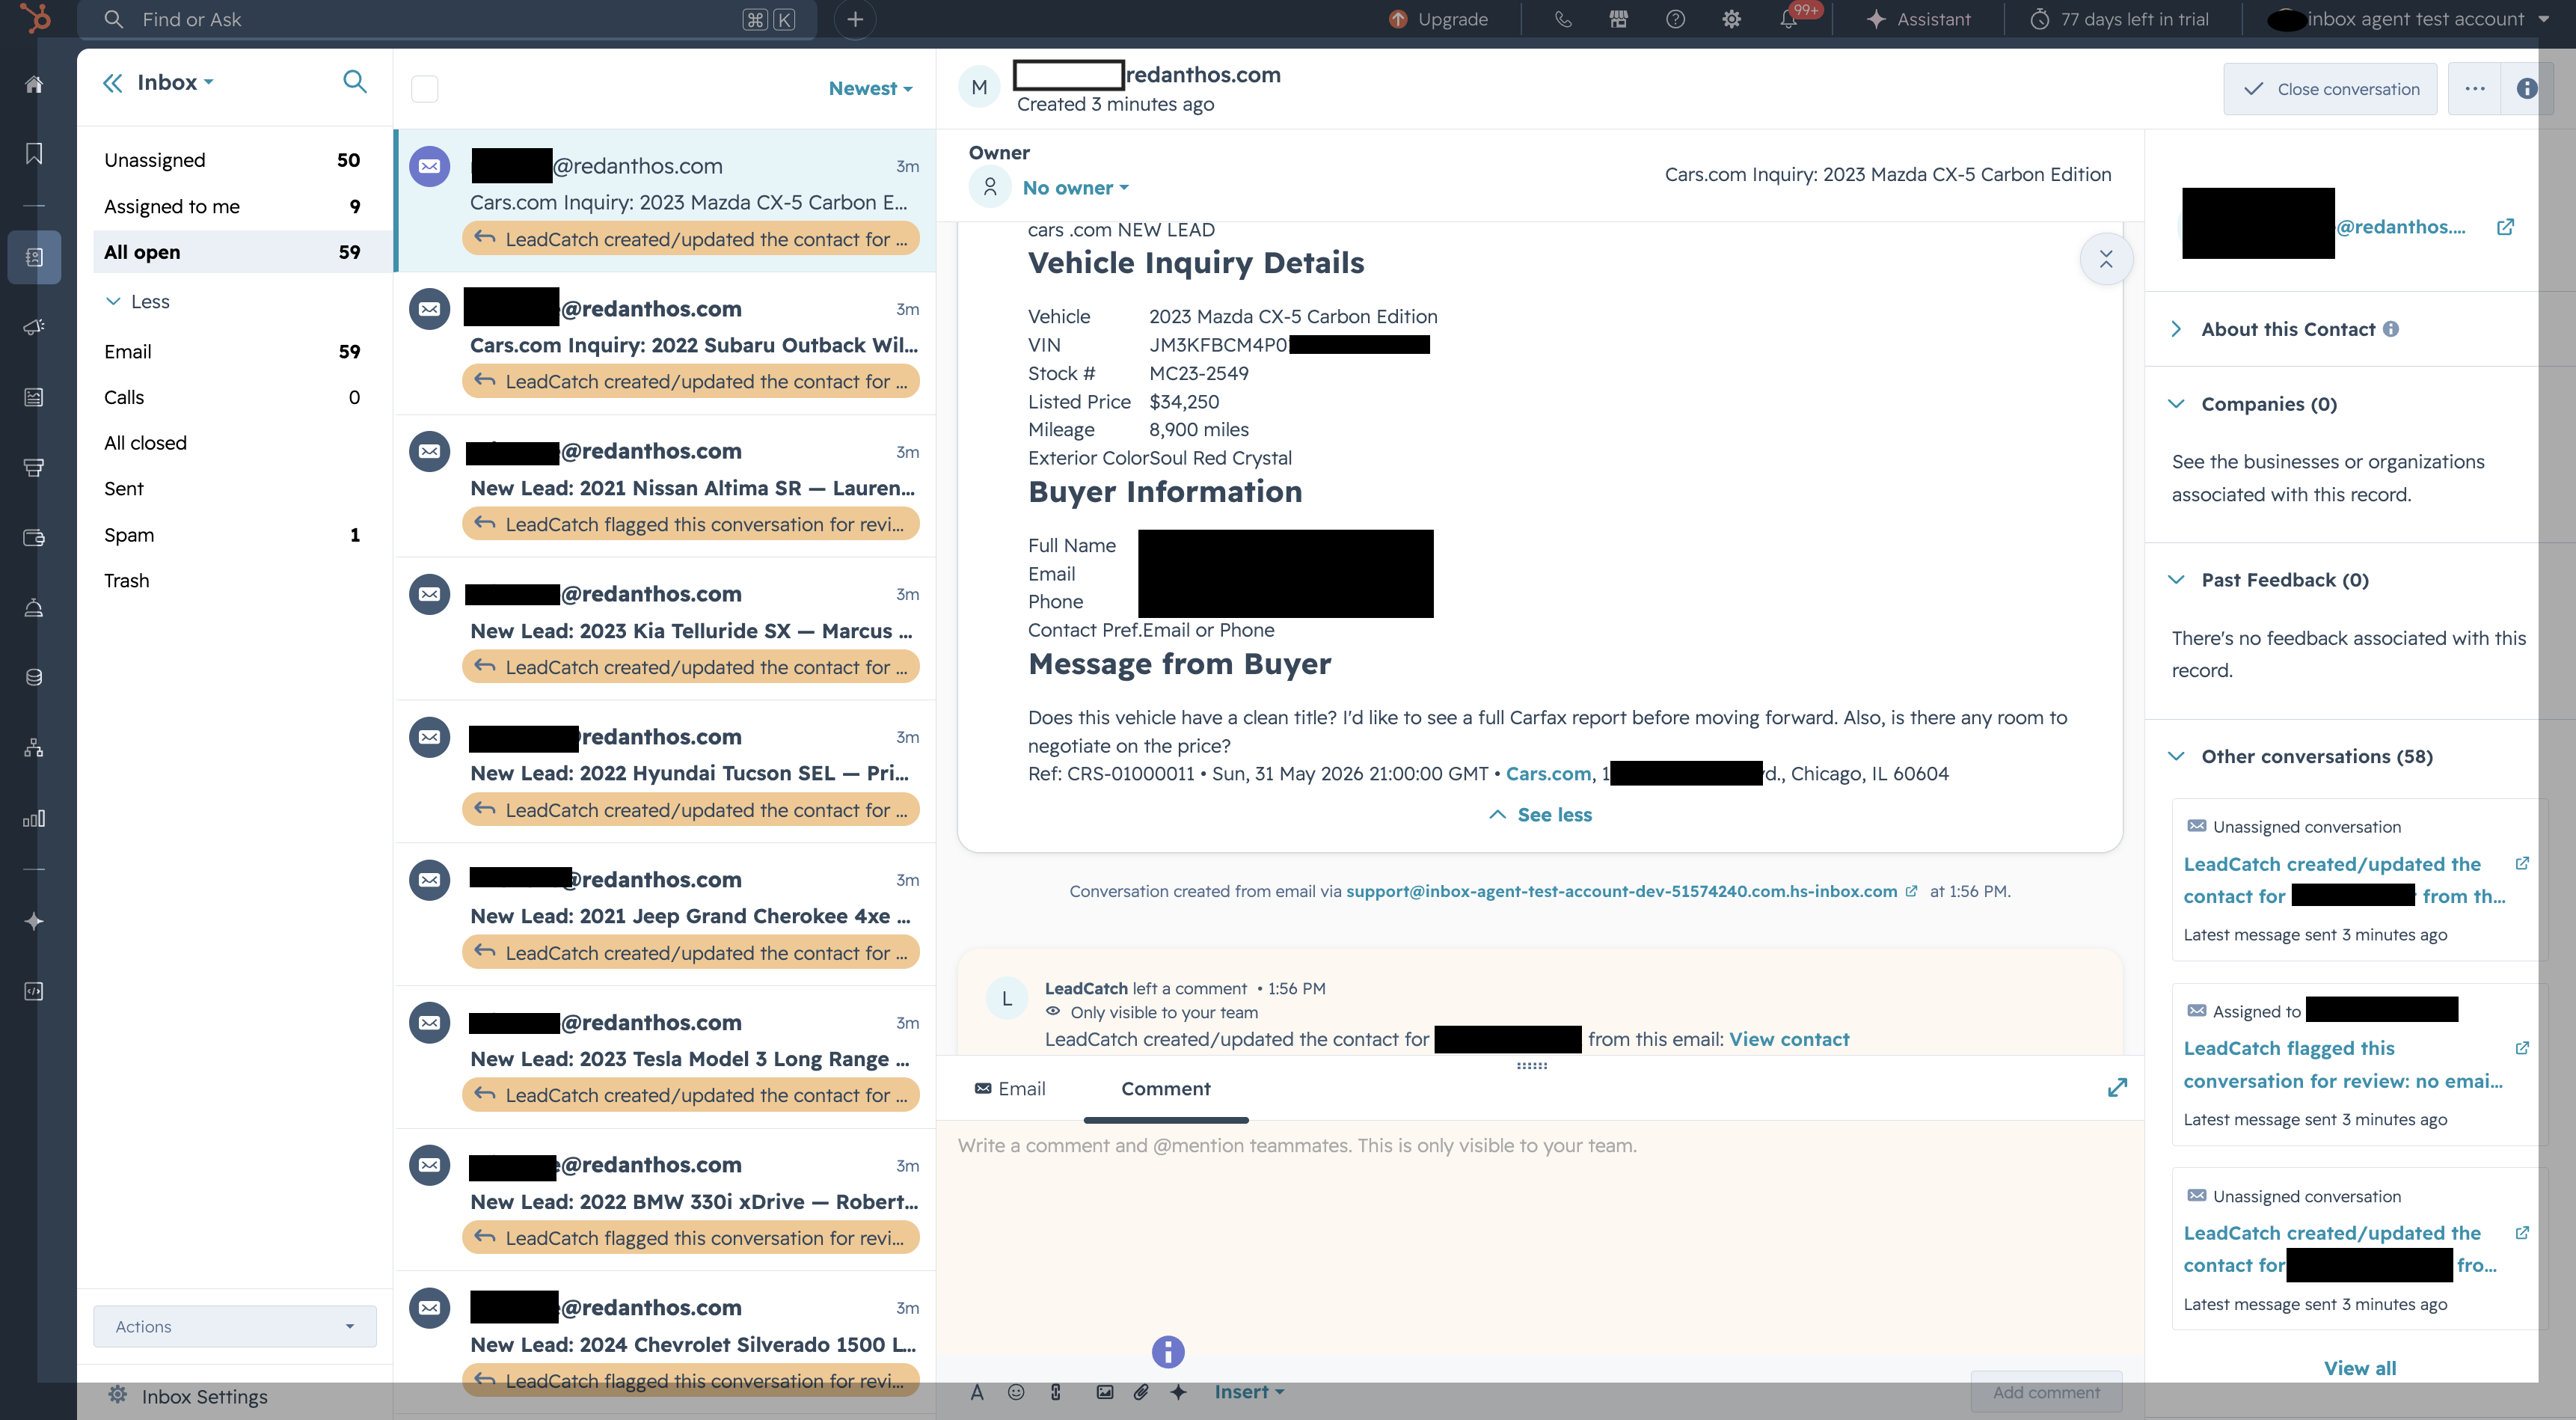Open the Settings gear in top bar
This screenshot has width=2576, height=1420.
tap(1732, 19)
